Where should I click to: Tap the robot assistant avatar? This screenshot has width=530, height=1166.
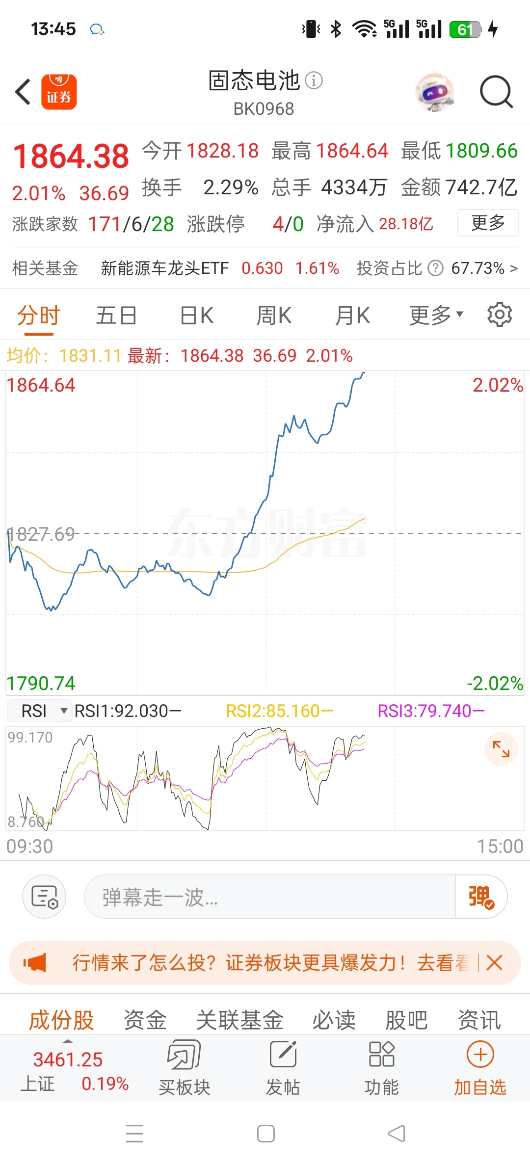click(x=434, y=92)
